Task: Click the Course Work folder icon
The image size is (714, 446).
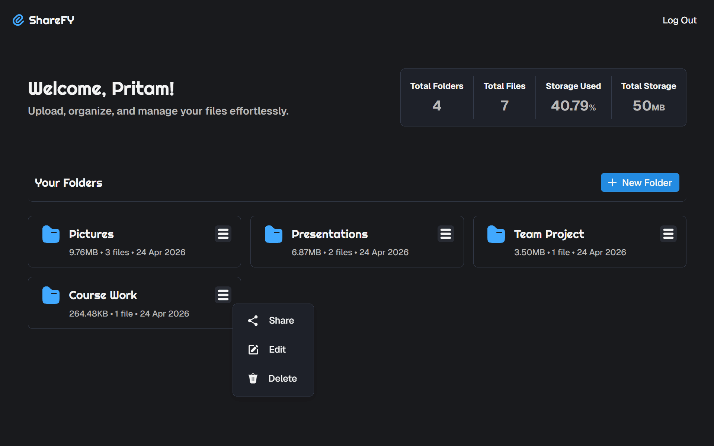Action: [x=51, y=295]
